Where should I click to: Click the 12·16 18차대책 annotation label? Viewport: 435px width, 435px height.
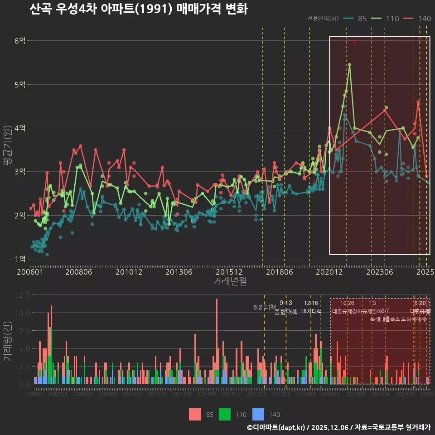point(311,308)
